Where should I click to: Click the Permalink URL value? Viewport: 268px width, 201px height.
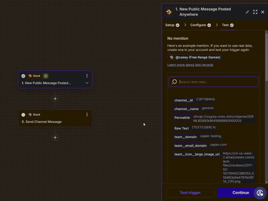(x=224, y=119)
